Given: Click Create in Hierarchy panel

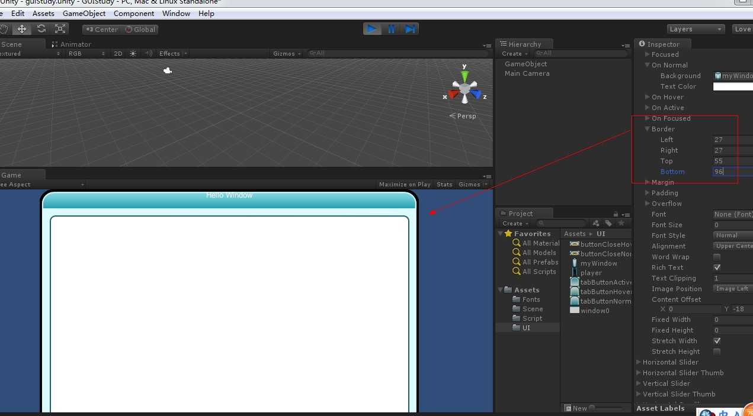Looking at the screenshot, I should 514,54.
